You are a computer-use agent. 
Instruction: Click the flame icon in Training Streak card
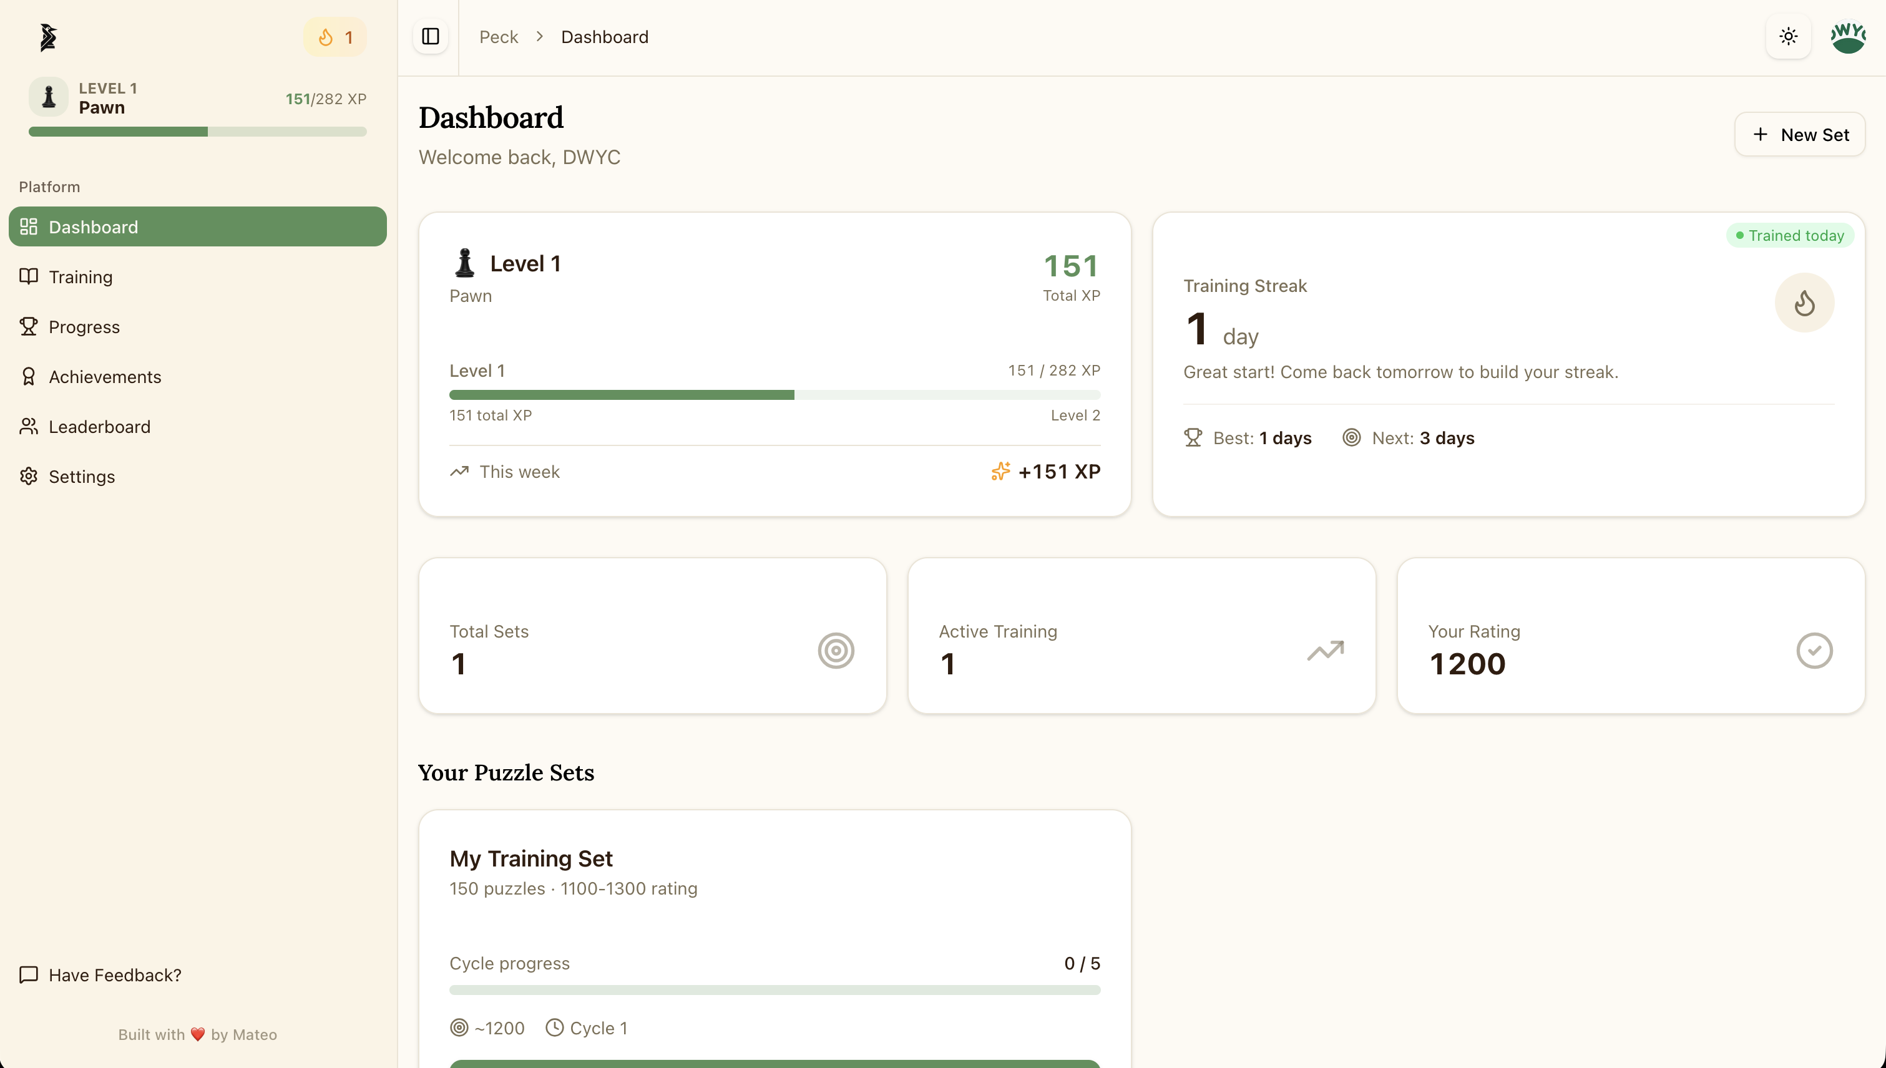1804,302
